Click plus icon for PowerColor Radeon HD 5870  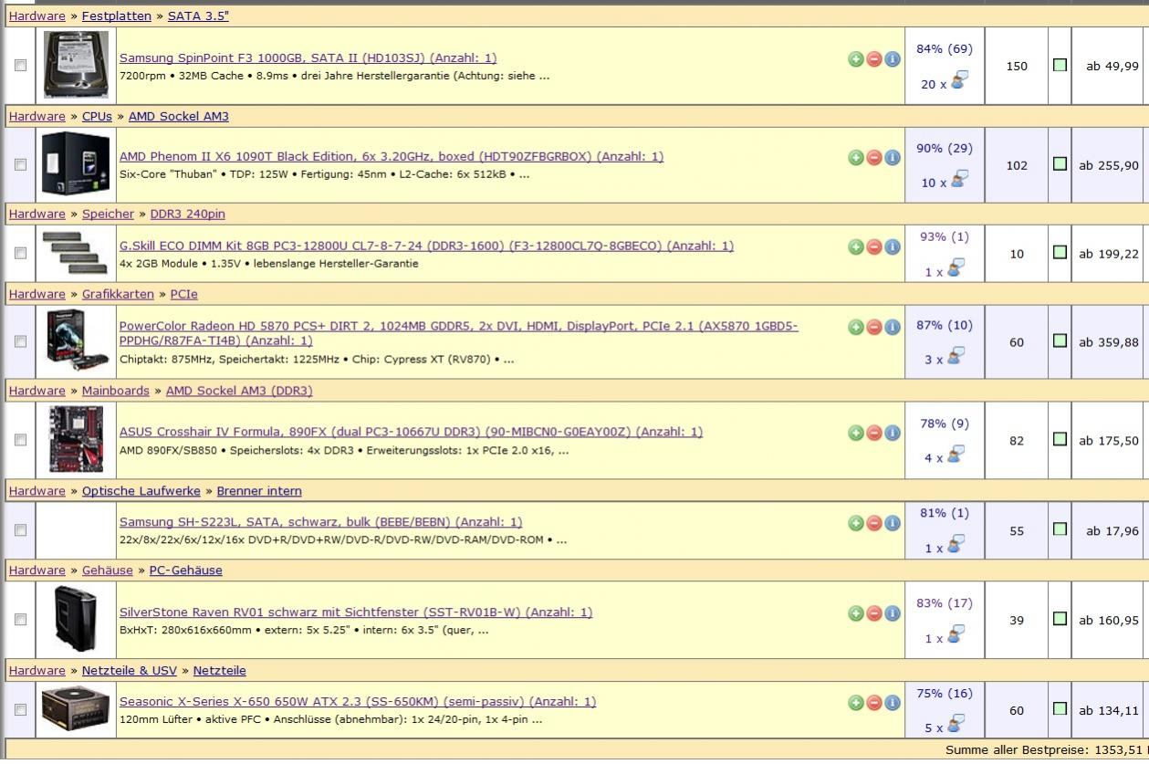[855, 327]
